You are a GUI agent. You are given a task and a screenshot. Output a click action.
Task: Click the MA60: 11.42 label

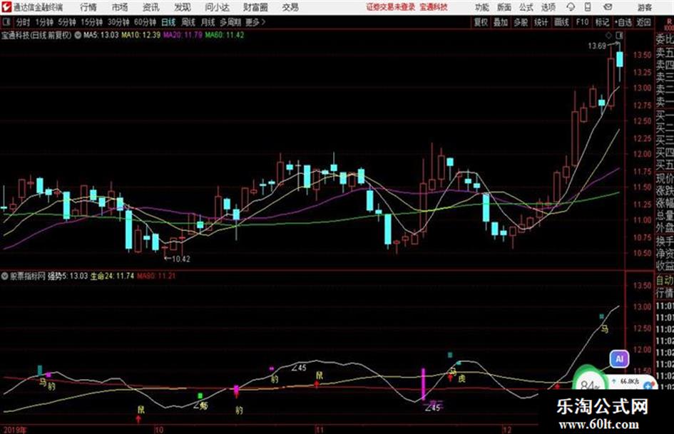[225, 35]
